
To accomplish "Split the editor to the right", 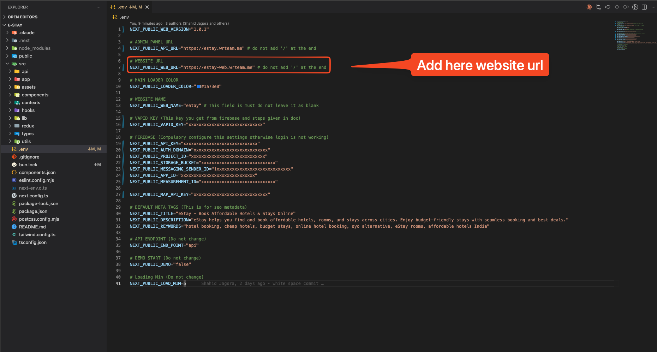I will [x=644, y=7].
